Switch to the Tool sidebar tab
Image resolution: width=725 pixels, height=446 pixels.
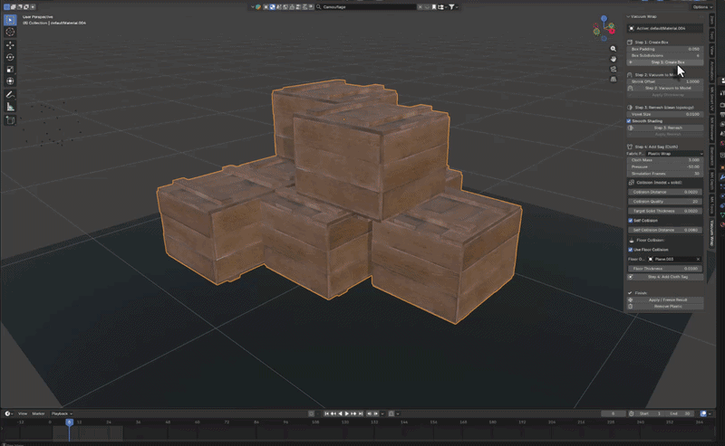point(711,35)
